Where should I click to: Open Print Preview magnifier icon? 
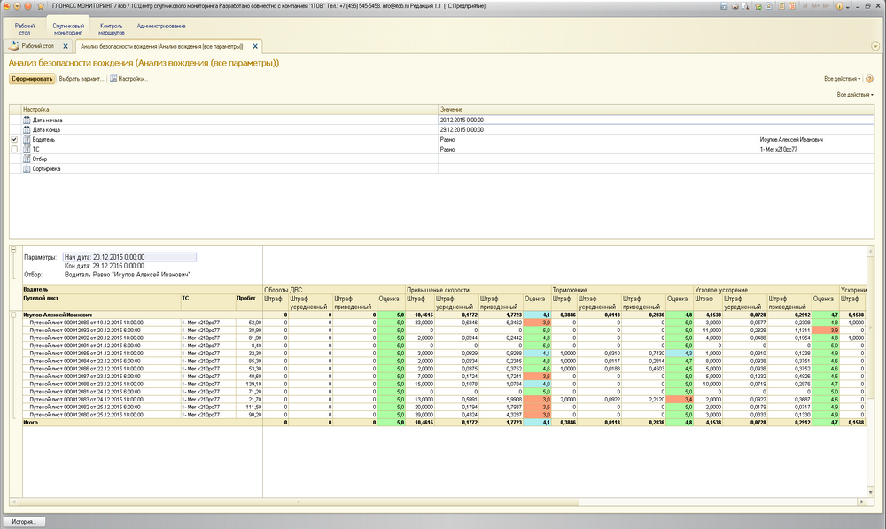[x=745, y=6]
